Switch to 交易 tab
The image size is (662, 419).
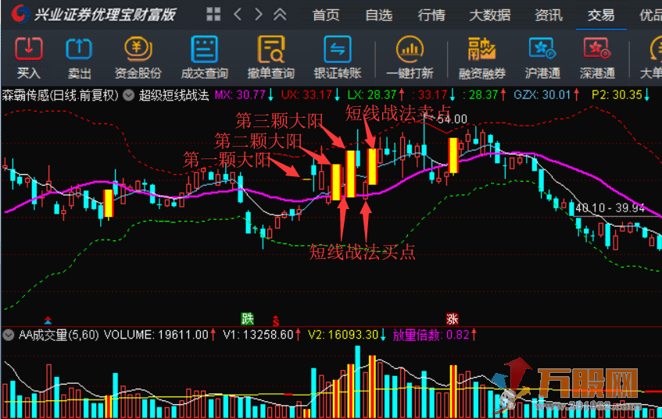click(x=601, y=15)
